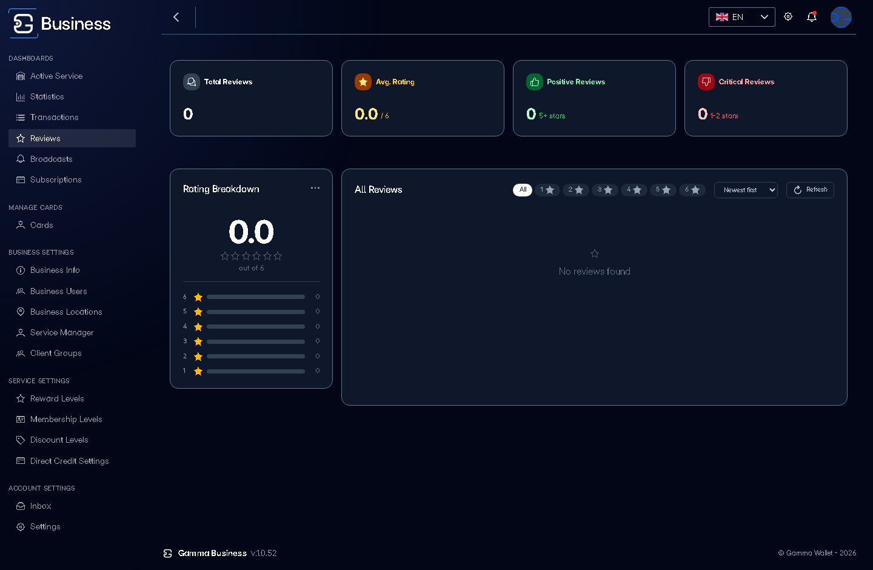This screenshot has width=873, height=570.
Task: Open Business Info settings
Action: click(72, 270)
